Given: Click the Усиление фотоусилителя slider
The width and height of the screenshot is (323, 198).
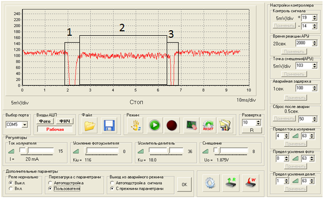Looking at the screenshot, I should pyautogui.click(x=102, y=151).
